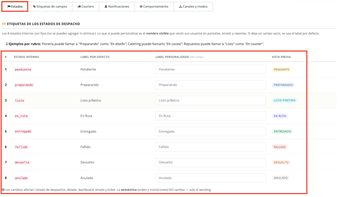This screenshot has height=197, width=341.
Task: Click the 'anulado' internal state code
Action: 21,178
